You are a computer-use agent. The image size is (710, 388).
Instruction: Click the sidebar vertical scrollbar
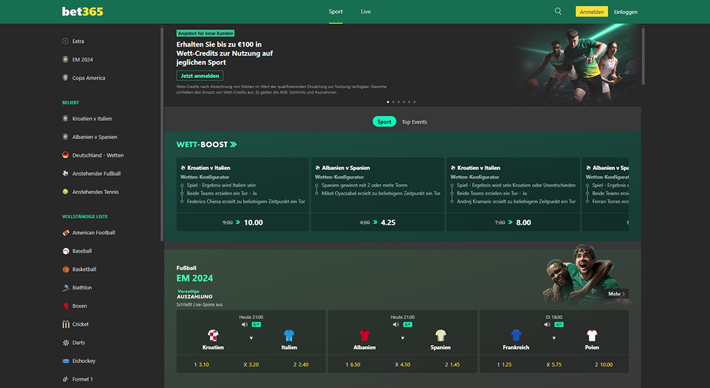[161, 134]
